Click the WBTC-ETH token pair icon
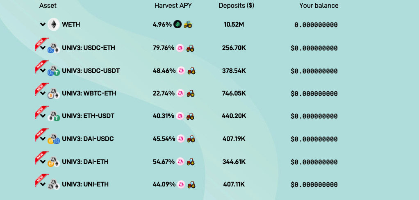The height and width of the screenshot is (200, 419). 54,94
